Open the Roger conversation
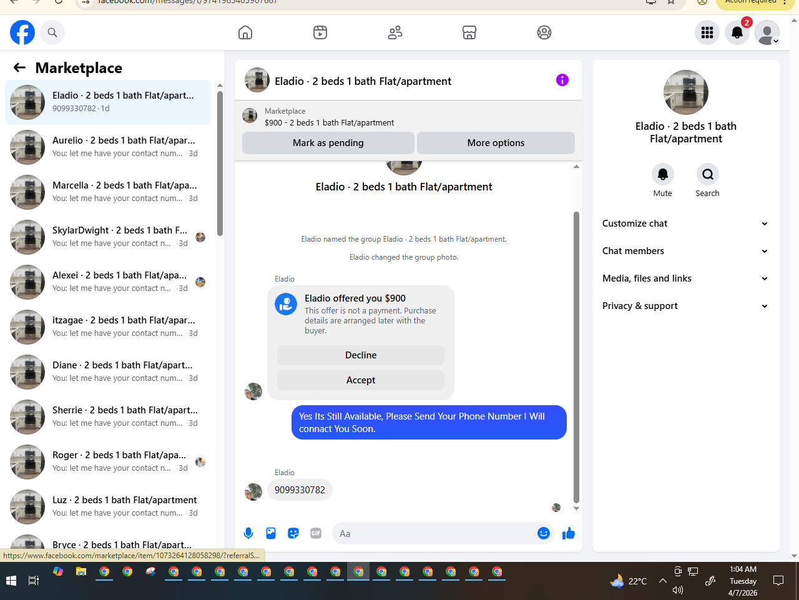Image resolution: width=799 pixels, height=600 pixels. pos(107,462)
